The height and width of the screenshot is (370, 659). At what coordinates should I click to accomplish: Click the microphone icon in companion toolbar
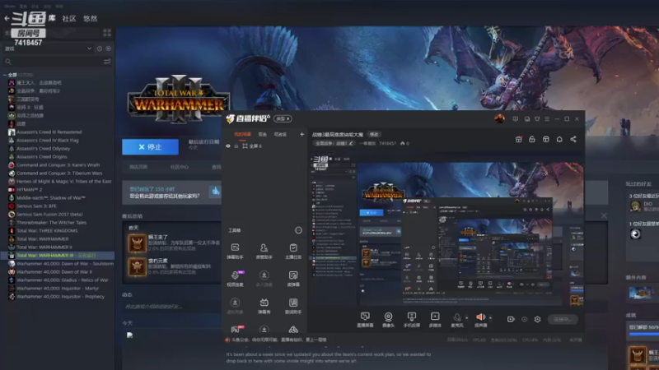coord(457,317)
